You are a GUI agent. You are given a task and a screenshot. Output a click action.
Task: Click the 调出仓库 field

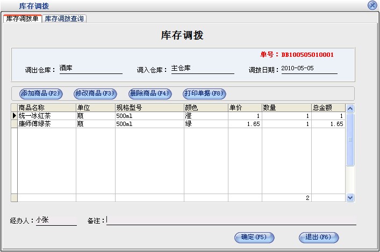90,69
